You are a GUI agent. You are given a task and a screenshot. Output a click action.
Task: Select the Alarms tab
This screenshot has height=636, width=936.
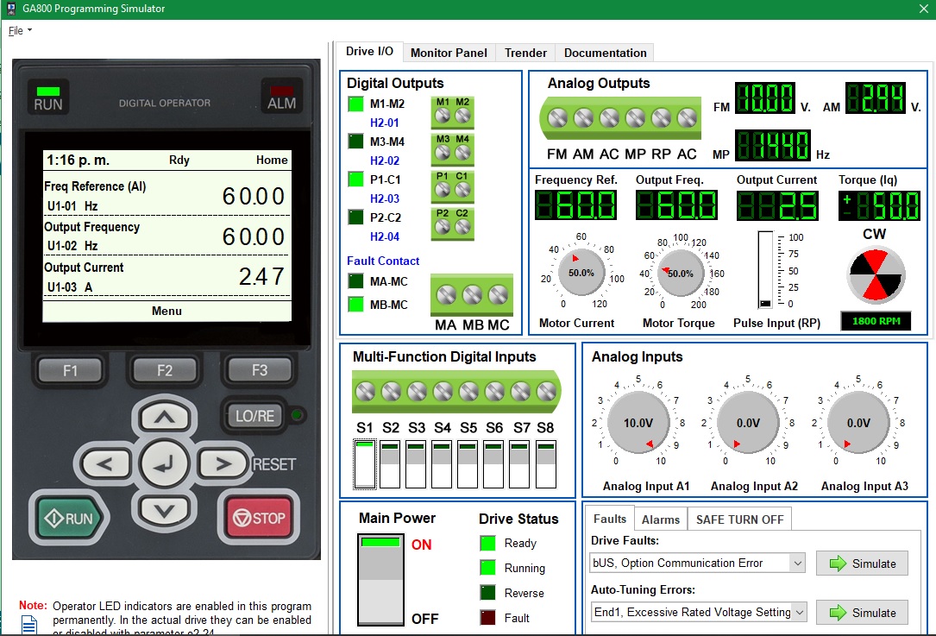click(660, 520)
